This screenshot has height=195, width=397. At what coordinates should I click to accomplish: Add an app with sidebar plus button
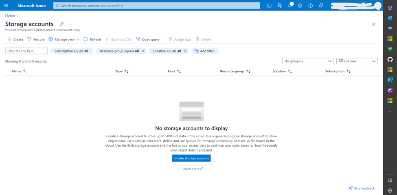point(390,112)
